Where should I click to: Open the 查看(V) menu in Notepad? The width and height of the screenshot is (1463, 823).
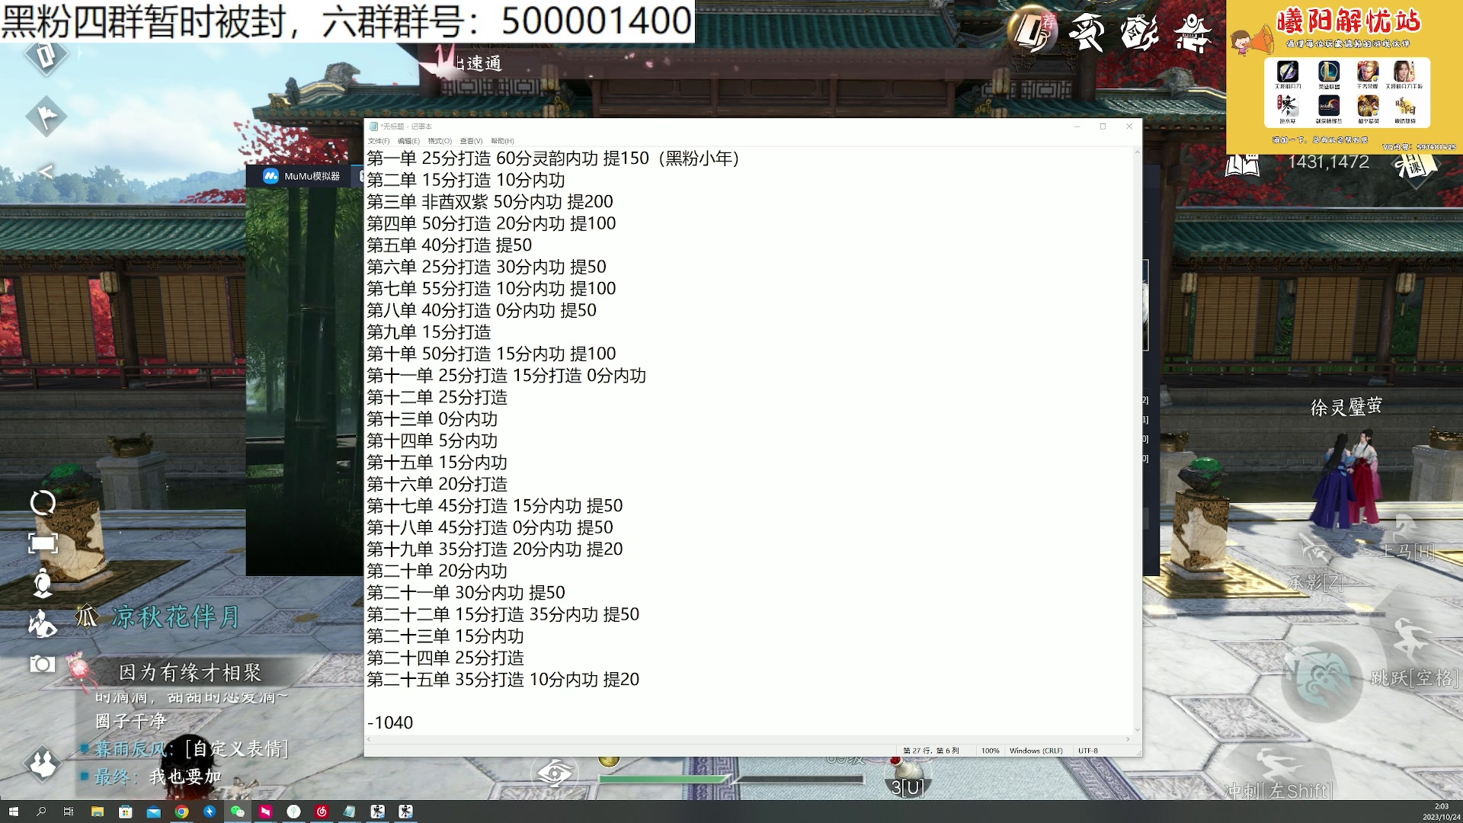pyautogui.click(x=470, y=141)
